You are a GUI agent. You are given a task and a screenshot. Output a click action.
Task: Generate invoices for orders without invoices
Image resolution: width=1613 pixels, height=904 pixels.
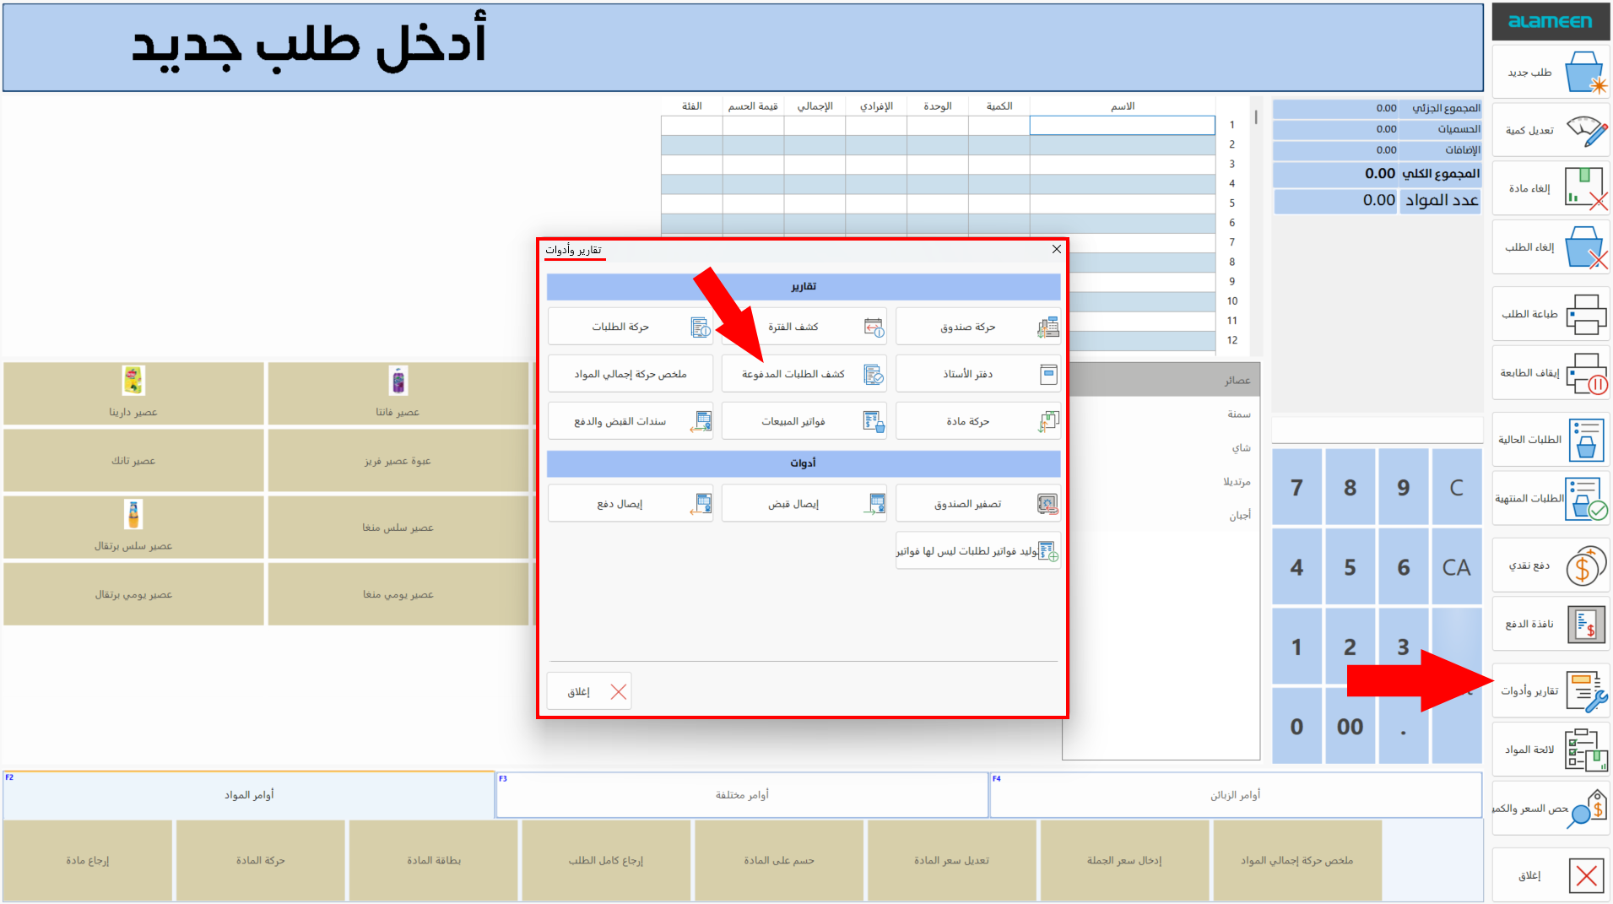click(977, 551)
